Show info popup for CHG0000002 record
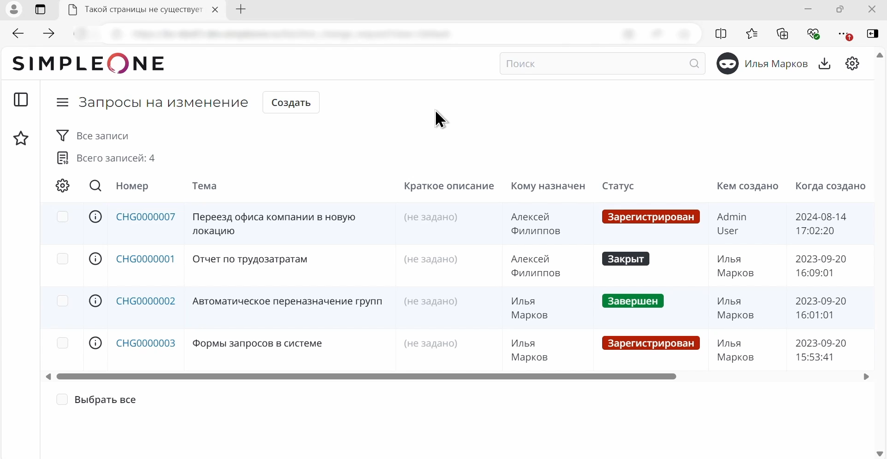This screenshot has width=887, height=459. (95, 301)
